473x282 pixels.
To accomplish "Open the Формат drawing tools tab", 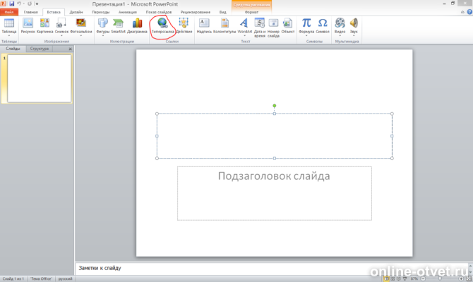I will 251,12.
